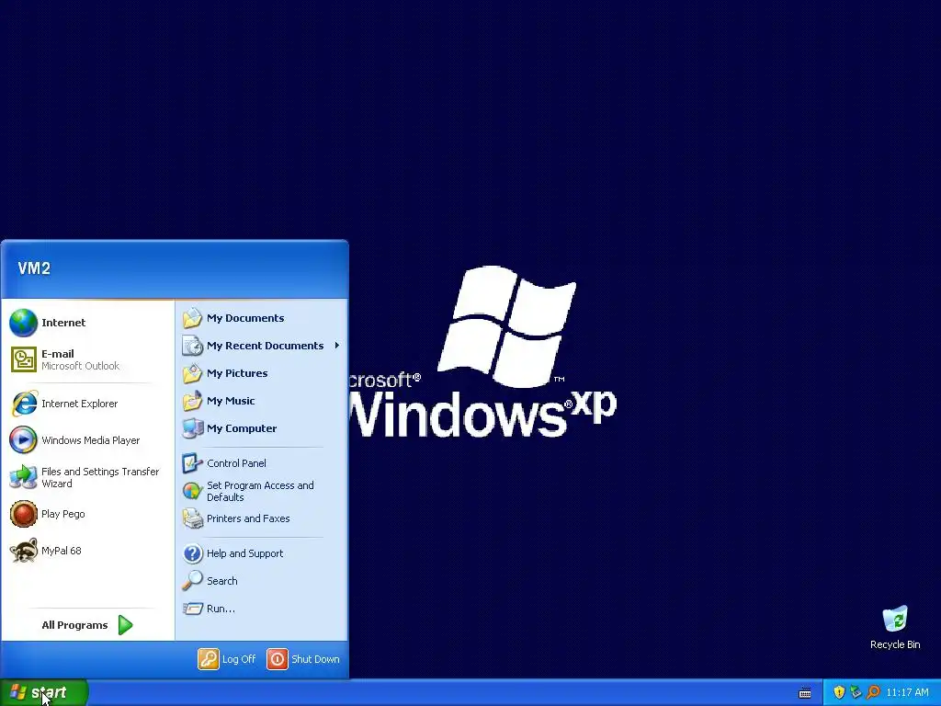Launch Windows Media Player icon
The height and width of the screenshot is (706, 941).
coord(23,440)
